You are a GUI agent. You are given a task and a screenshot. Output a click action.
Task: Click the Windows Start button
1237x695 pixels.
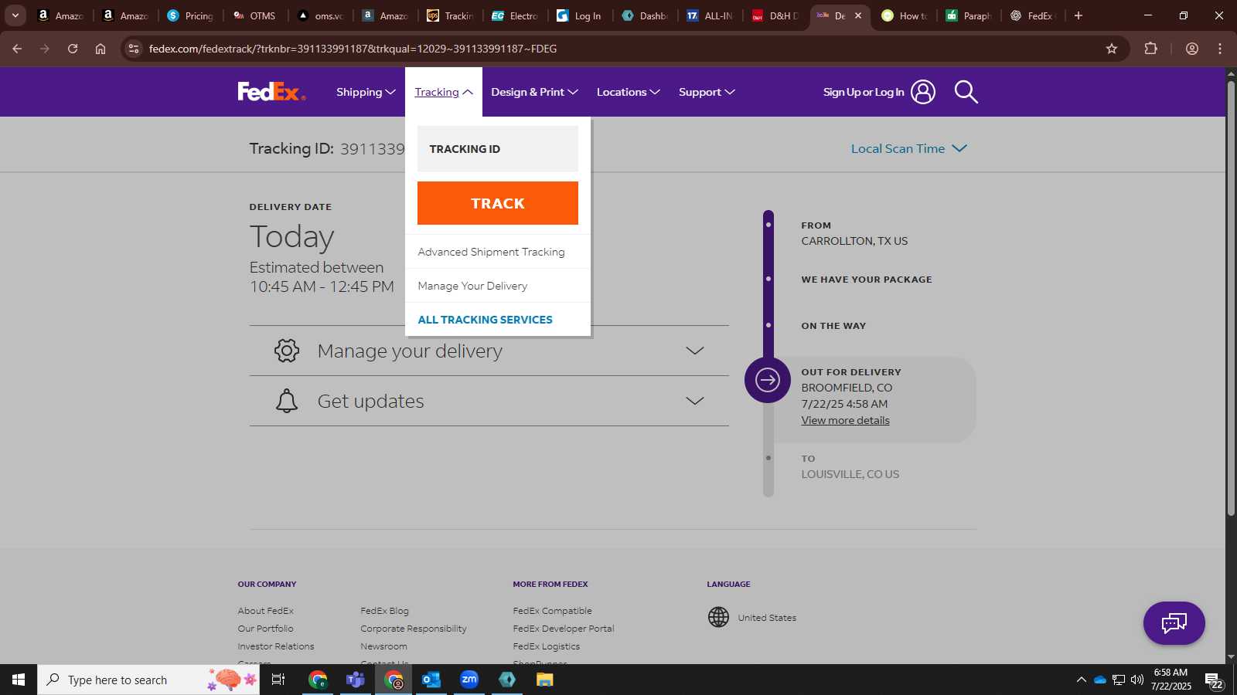pyautogui.click(x=19, y=680)
